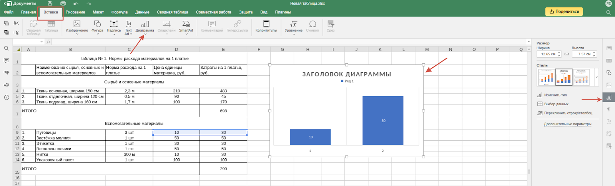This screenshot has height=186, width=615.
Task: Switch to the Главная tab
Action: click(28, 12)
